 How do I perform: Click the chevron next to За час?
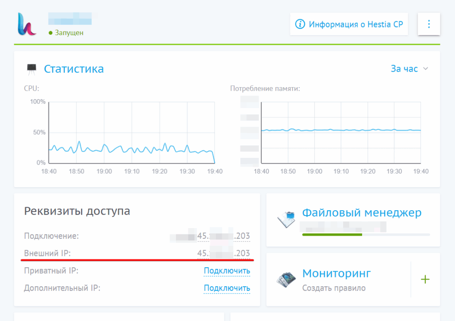425,69
